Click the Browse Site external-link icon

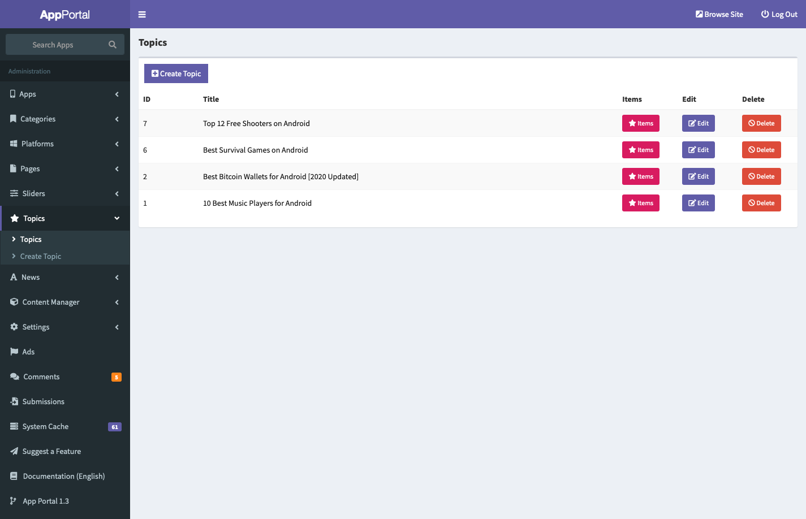click(x=699, y=14)
